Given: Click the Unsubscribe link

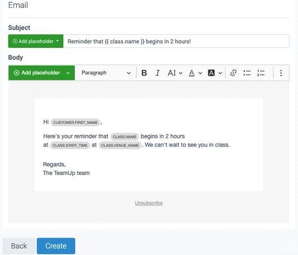Looking at the screenshot, I should click(149, 203).
